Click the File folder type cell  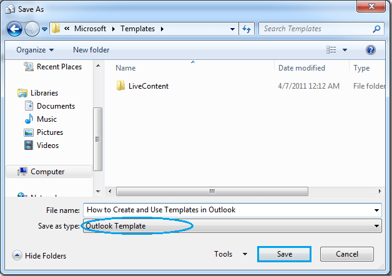point(369,86)
